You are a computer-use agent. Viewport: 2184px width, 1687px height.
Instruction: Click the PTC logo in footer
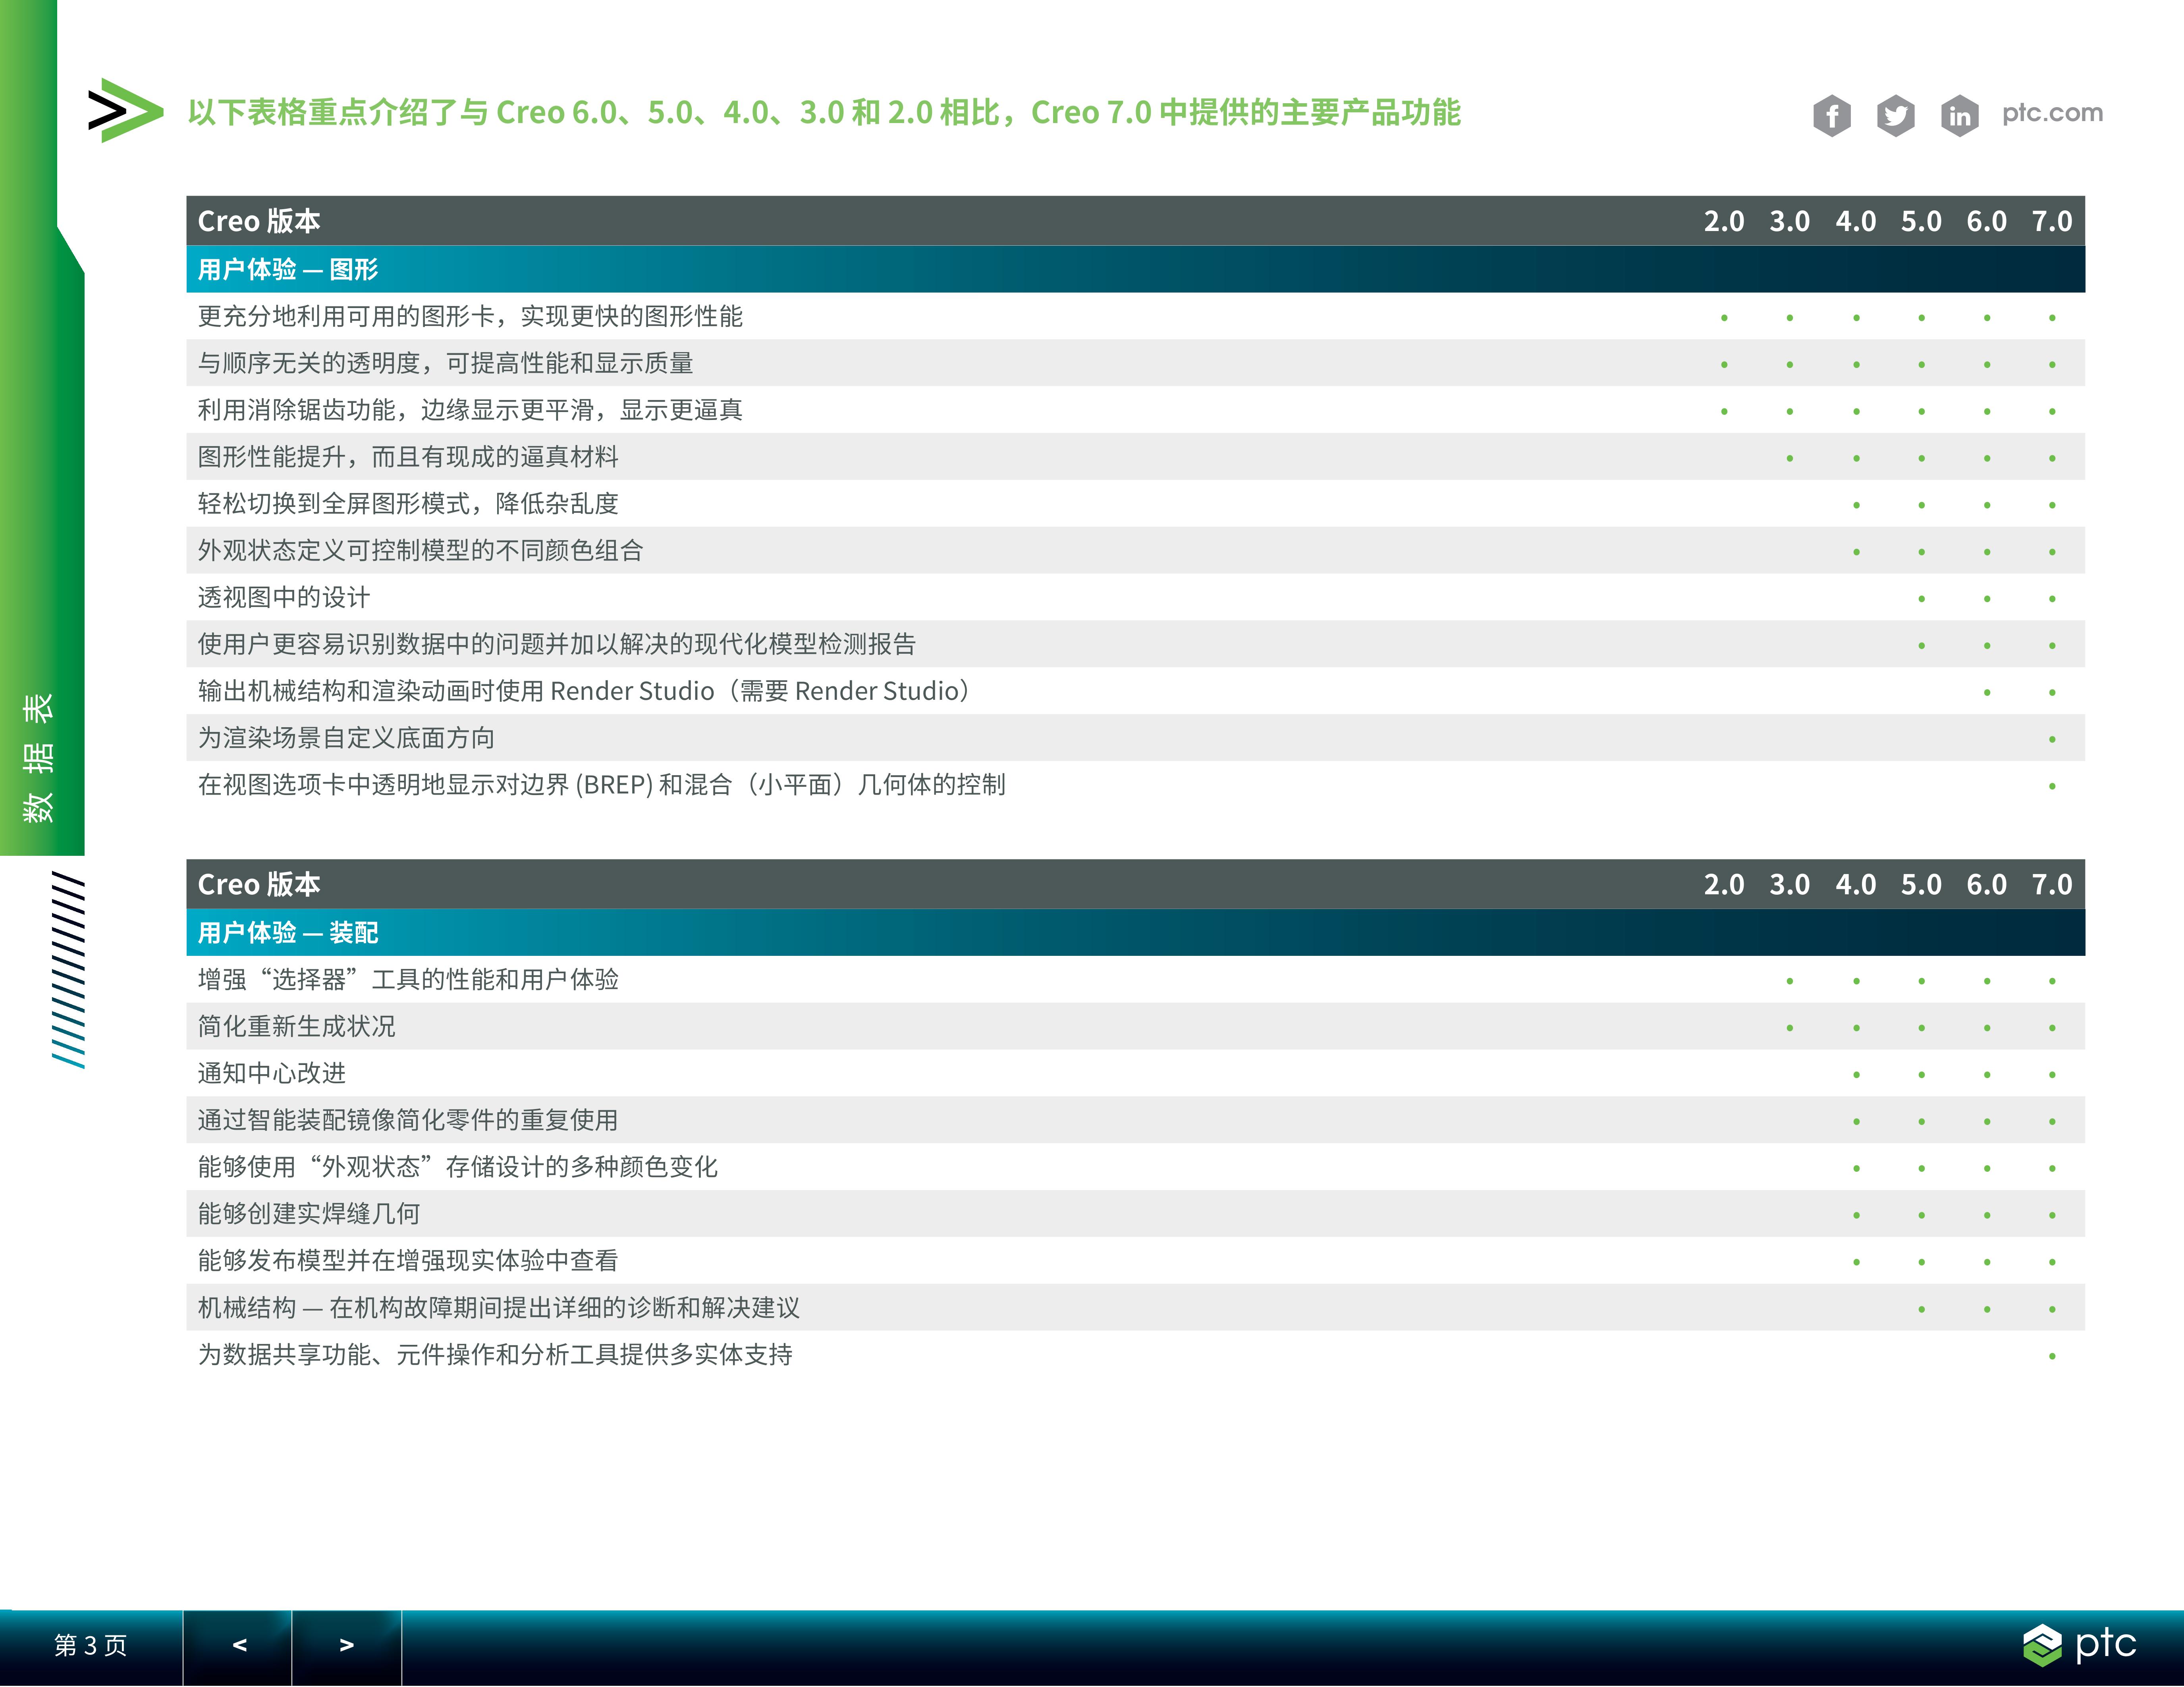point(2079,1644)
